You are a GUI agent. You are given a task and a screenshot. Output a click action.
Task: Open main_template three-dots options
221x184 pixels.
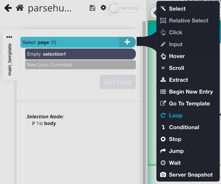[x=9, y=37]
